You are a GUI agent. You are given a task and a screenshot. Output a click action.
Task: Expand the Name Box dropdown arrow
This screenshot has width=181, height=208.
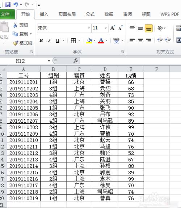tap(49, 61)
